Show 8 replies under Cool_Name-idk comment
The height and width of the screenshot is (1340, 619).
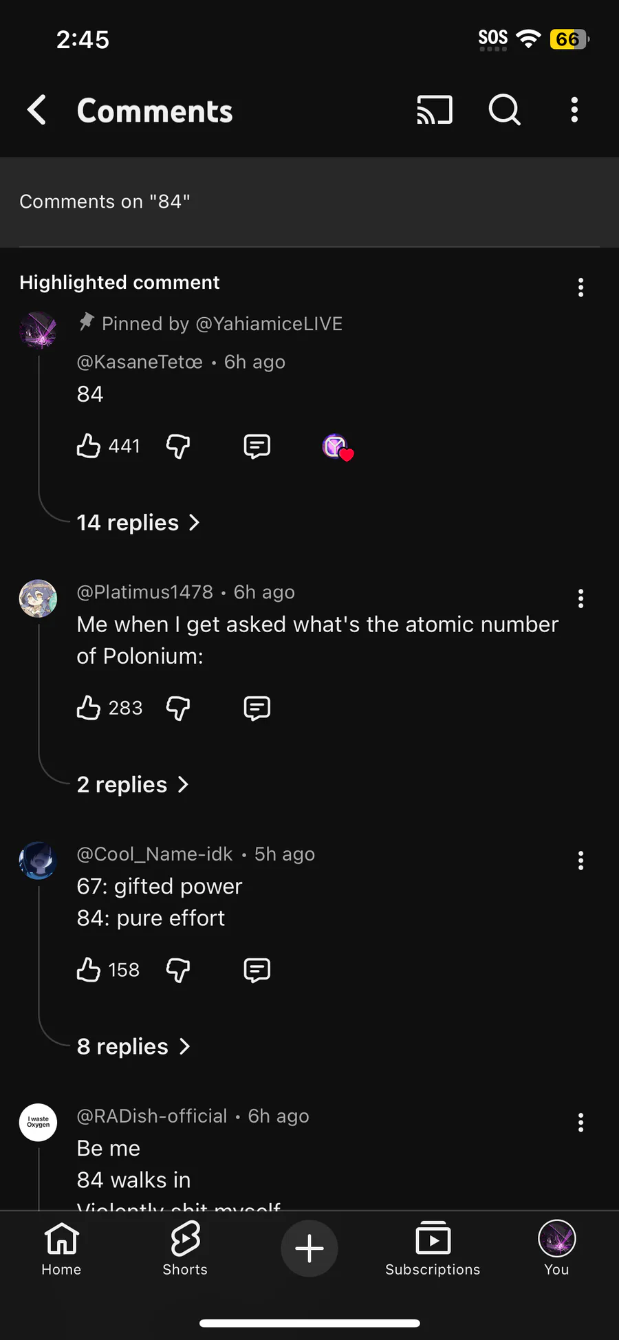pos(133,1046)
